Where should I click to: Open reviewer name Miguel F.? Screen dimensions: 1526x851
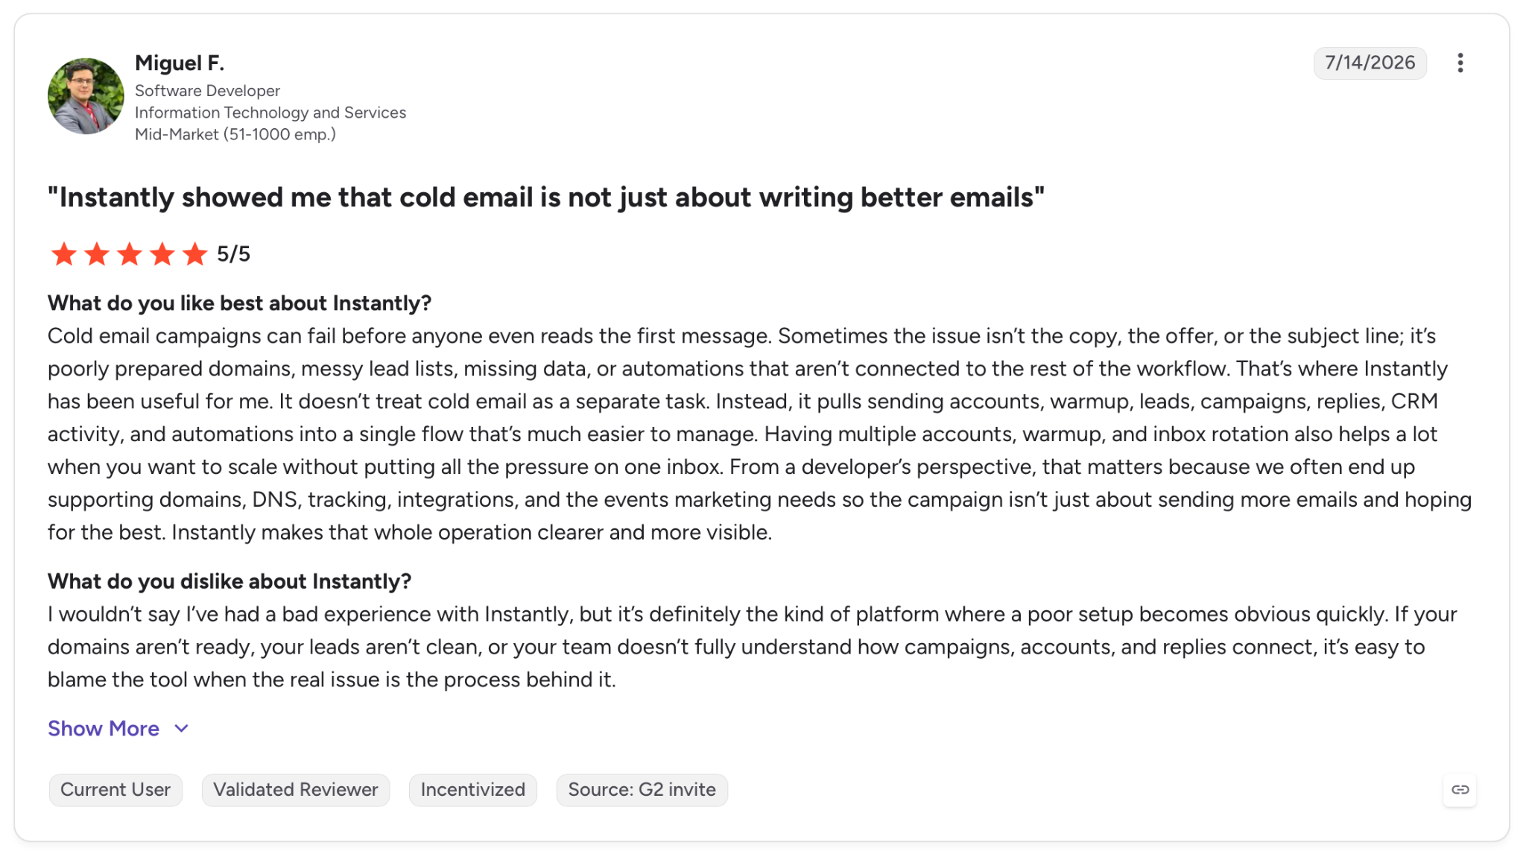180,63
